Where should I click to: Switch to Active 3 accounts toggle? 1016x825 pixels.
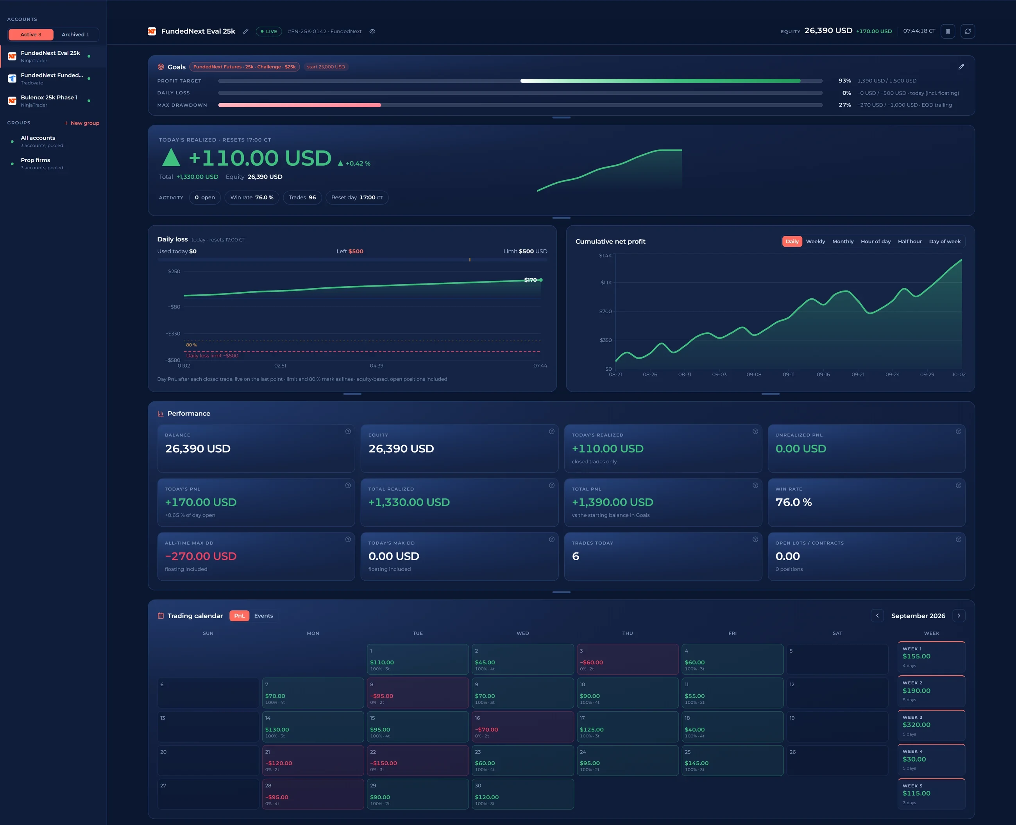point(31,35)
